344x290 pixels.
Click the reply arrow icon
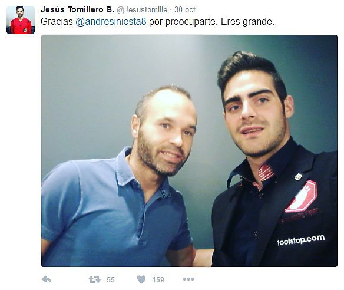tap(47, 279)
